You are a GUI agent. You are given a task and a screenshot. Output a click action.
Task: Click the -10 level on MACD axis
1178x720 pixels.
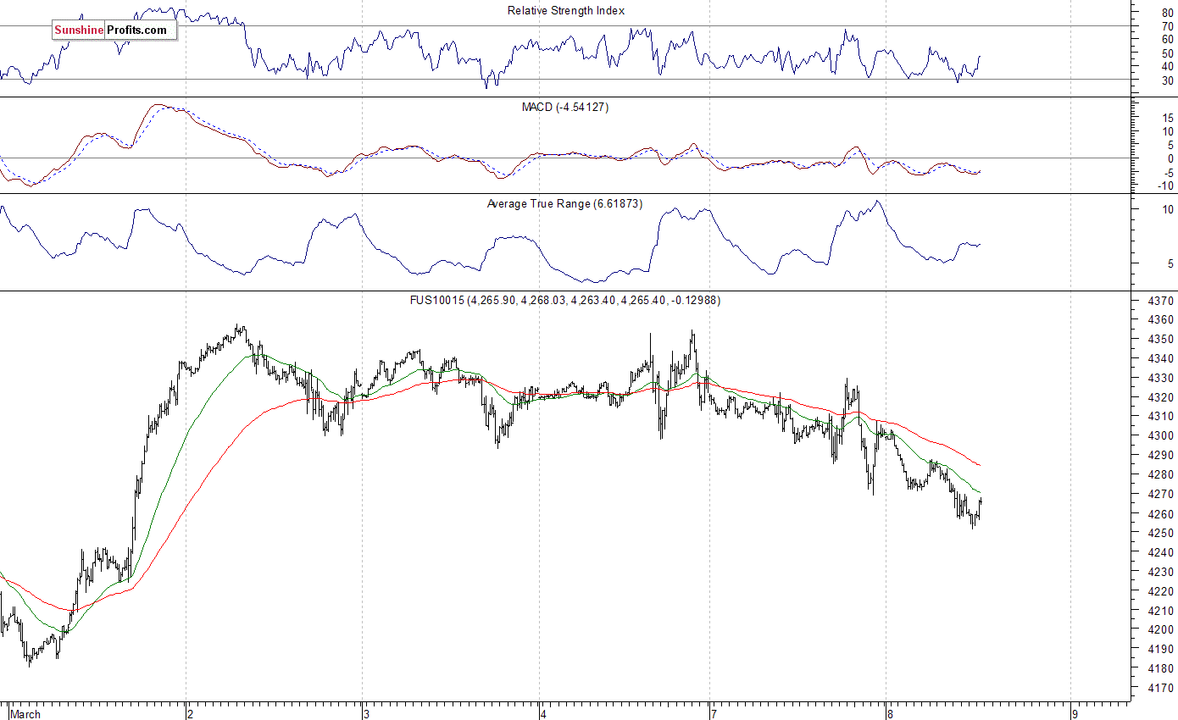[1166, 186]
